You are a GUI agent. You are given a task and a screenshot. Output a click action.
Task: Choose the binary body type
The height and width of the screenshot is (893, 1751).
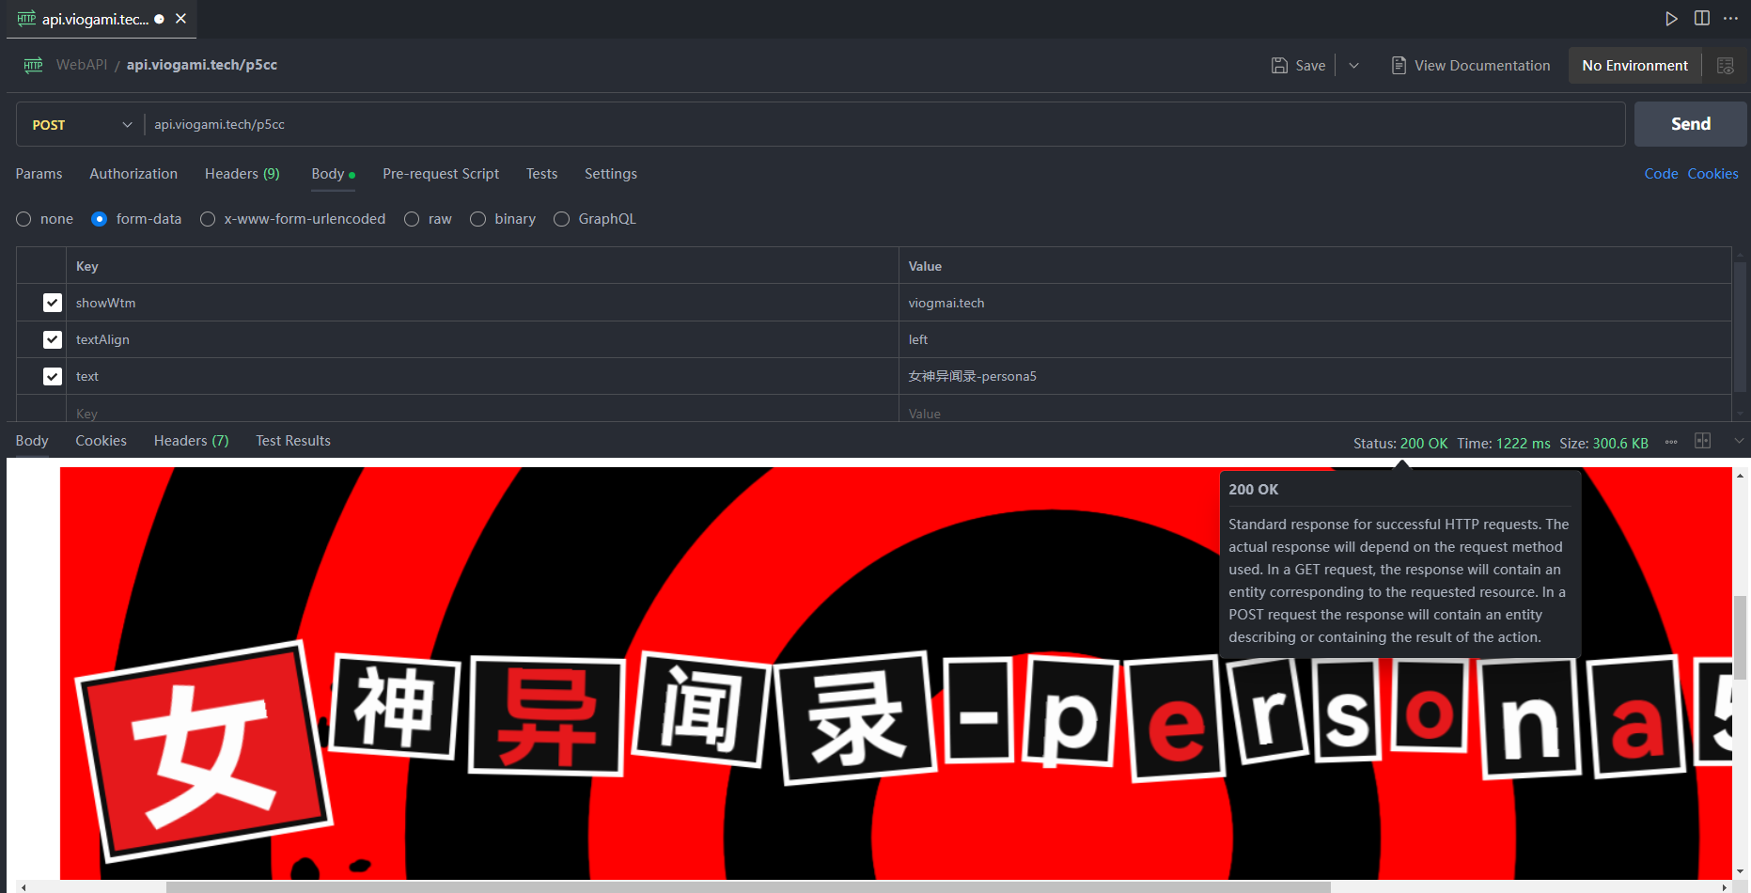tap(477, 219)
